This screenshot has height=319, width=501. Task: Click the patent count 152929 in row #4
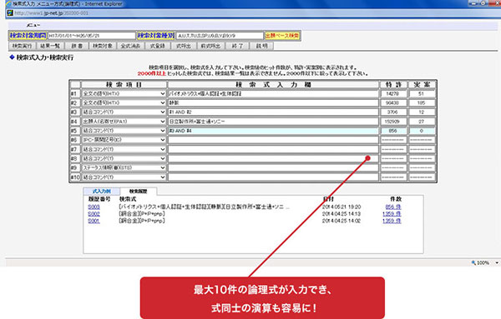[x=392, y=122]
